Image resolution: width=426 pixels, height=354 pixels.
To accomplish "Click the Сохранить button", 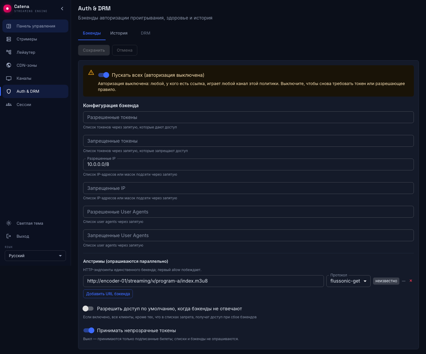I will pyautogui.click(x=94, y=50).
